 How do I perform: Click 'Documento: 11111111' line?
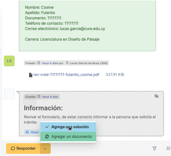pyautogui.click(x=43, y=18)
